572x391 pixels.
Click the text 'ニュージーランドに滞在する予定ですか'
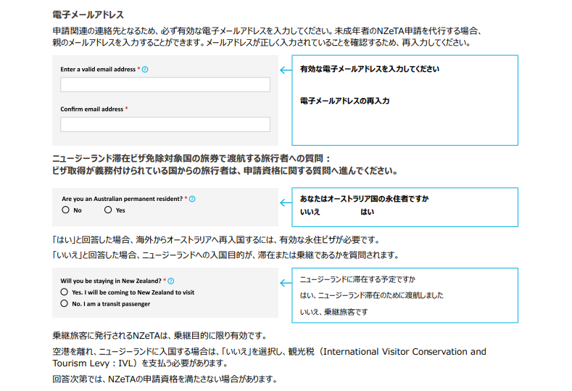click(x=357, y=280)
